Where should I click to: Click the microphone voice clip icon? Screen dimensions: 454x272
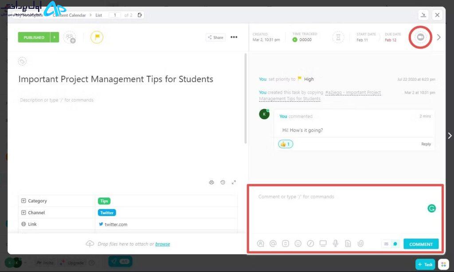click(x=336, y=244)
